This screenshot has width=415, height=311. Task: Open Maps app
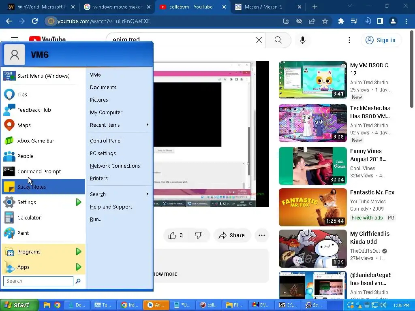click(43, 125)
